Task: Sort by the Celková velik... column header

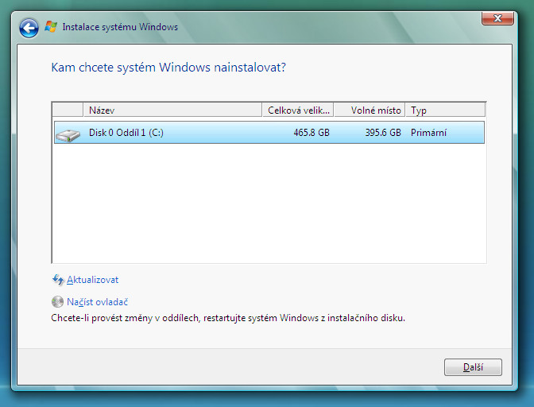Action: point(298,110)
